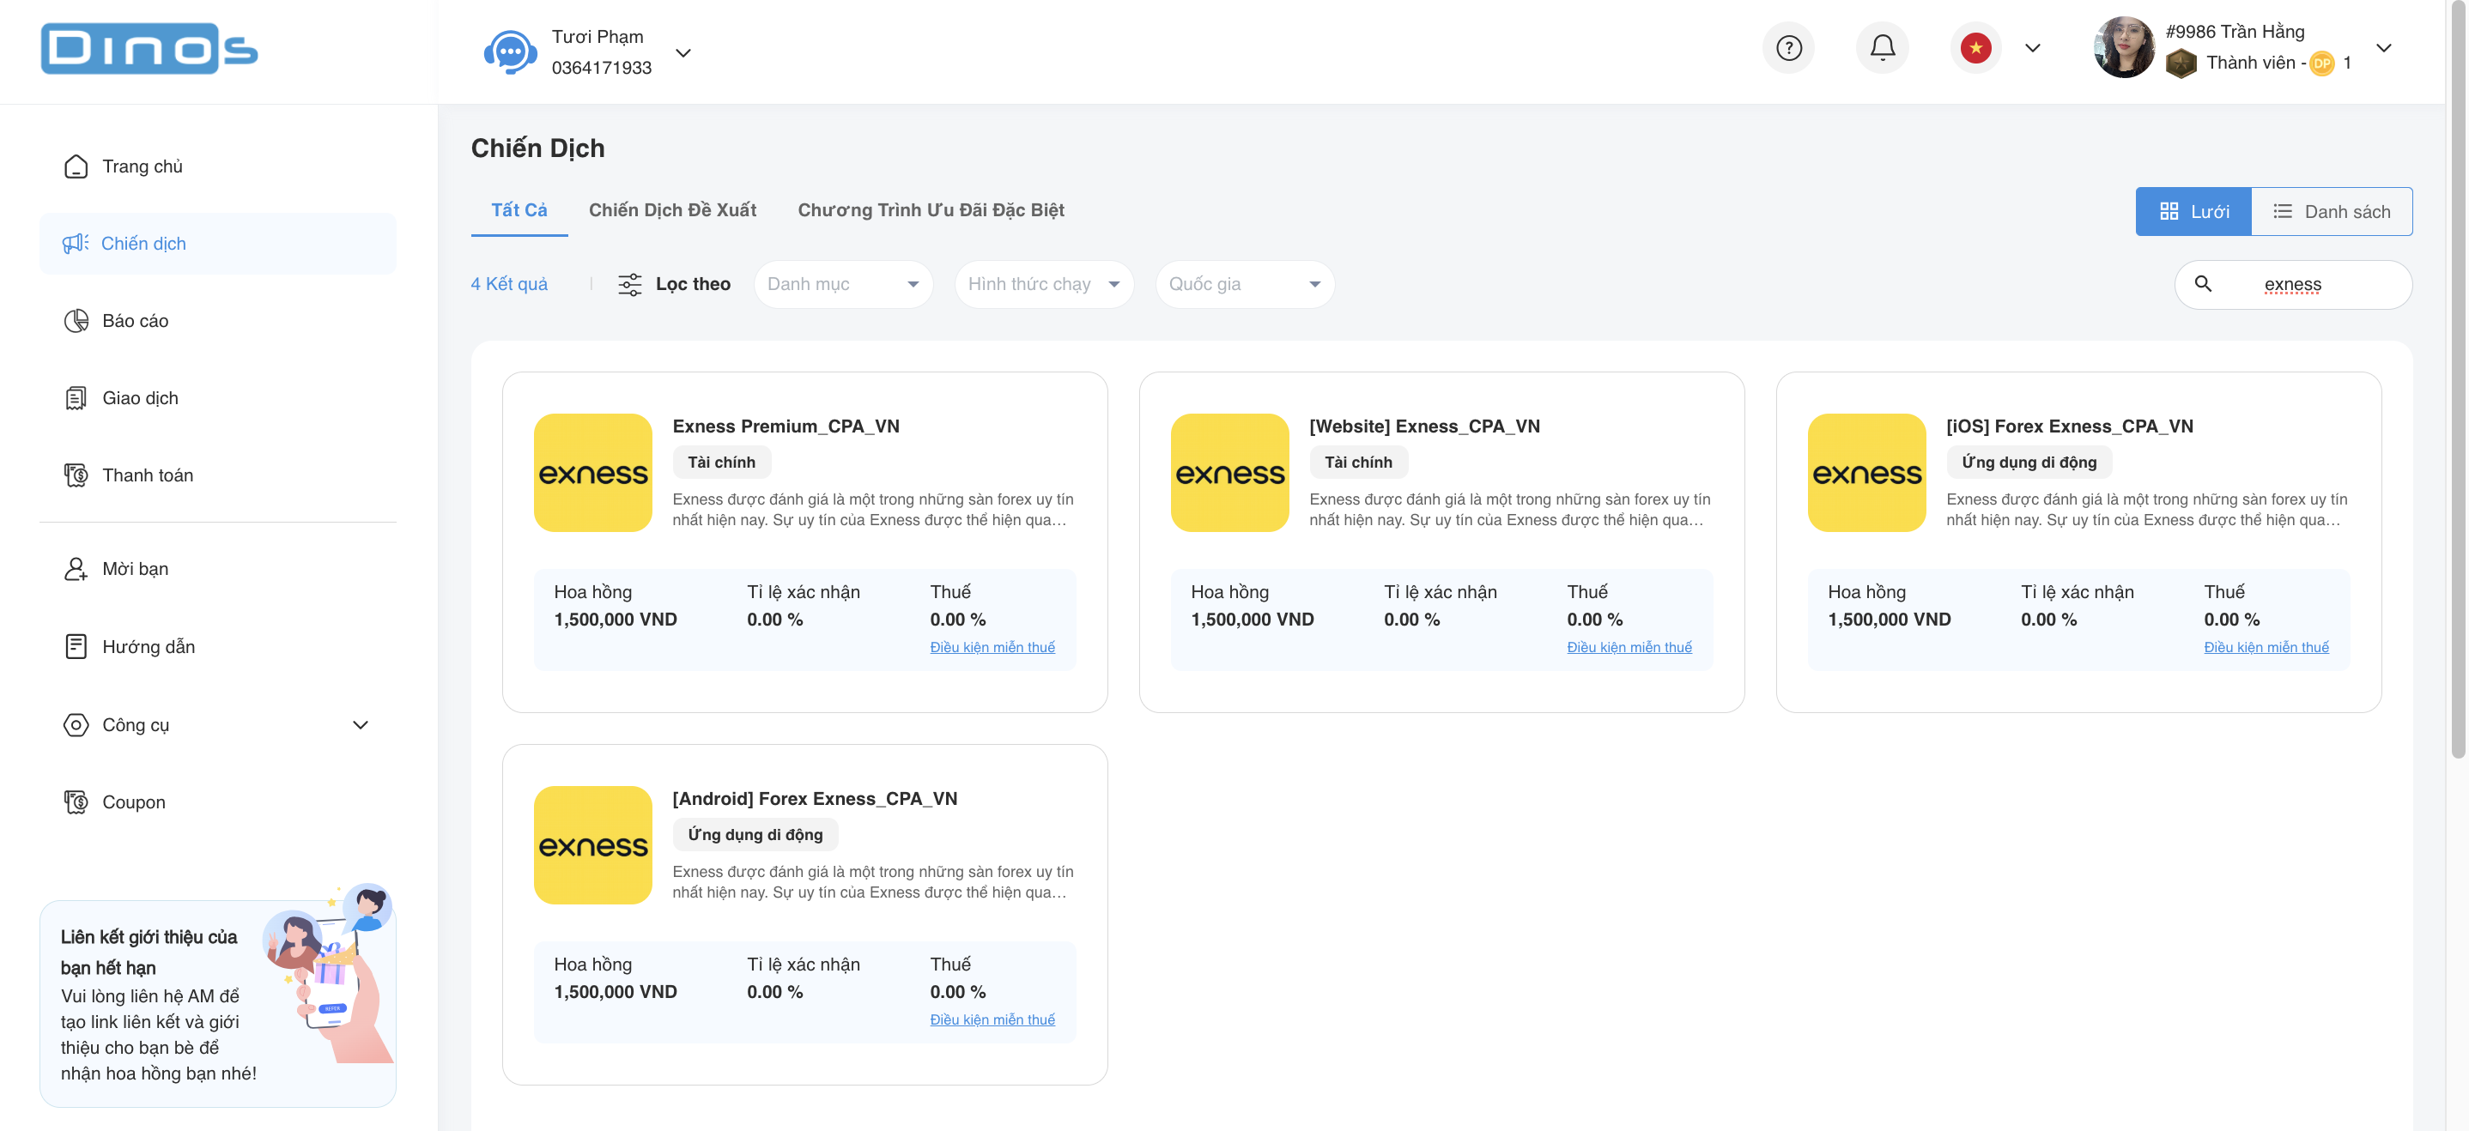The width and height of the screenshot is (2469, 1131).
Task: Open the Báo cáo sidebar item
Action: tap(135, 321)
